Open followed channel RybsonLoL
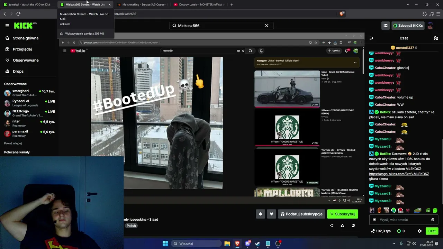 (x=29, y=103)
